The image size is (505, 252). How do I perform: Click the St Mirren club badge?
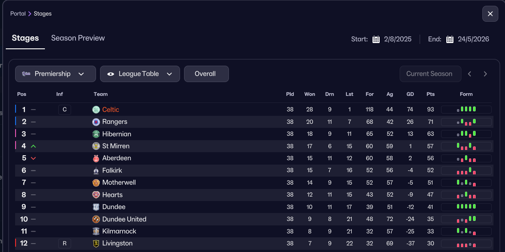(x=96, y=146)
